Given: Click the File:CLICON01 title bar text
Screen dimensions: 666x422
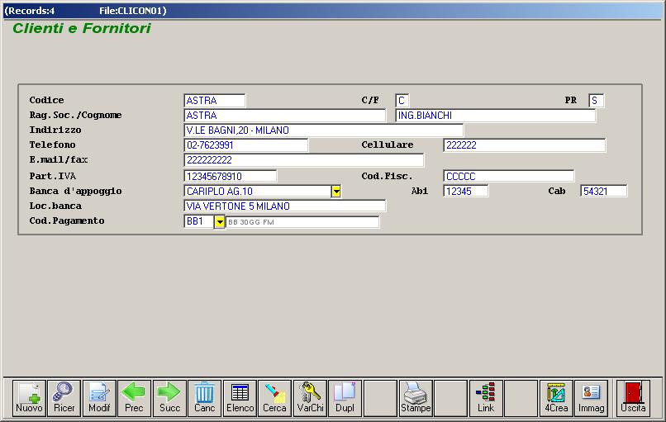Looking at the screenshot, I should 133,11.
